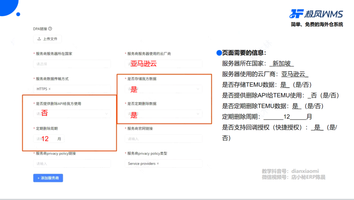The width and height of the screenshot is (354, 200).
Task: Click the 简单、免费的海外仓系统 slogan text
Action: pos(317,25)
